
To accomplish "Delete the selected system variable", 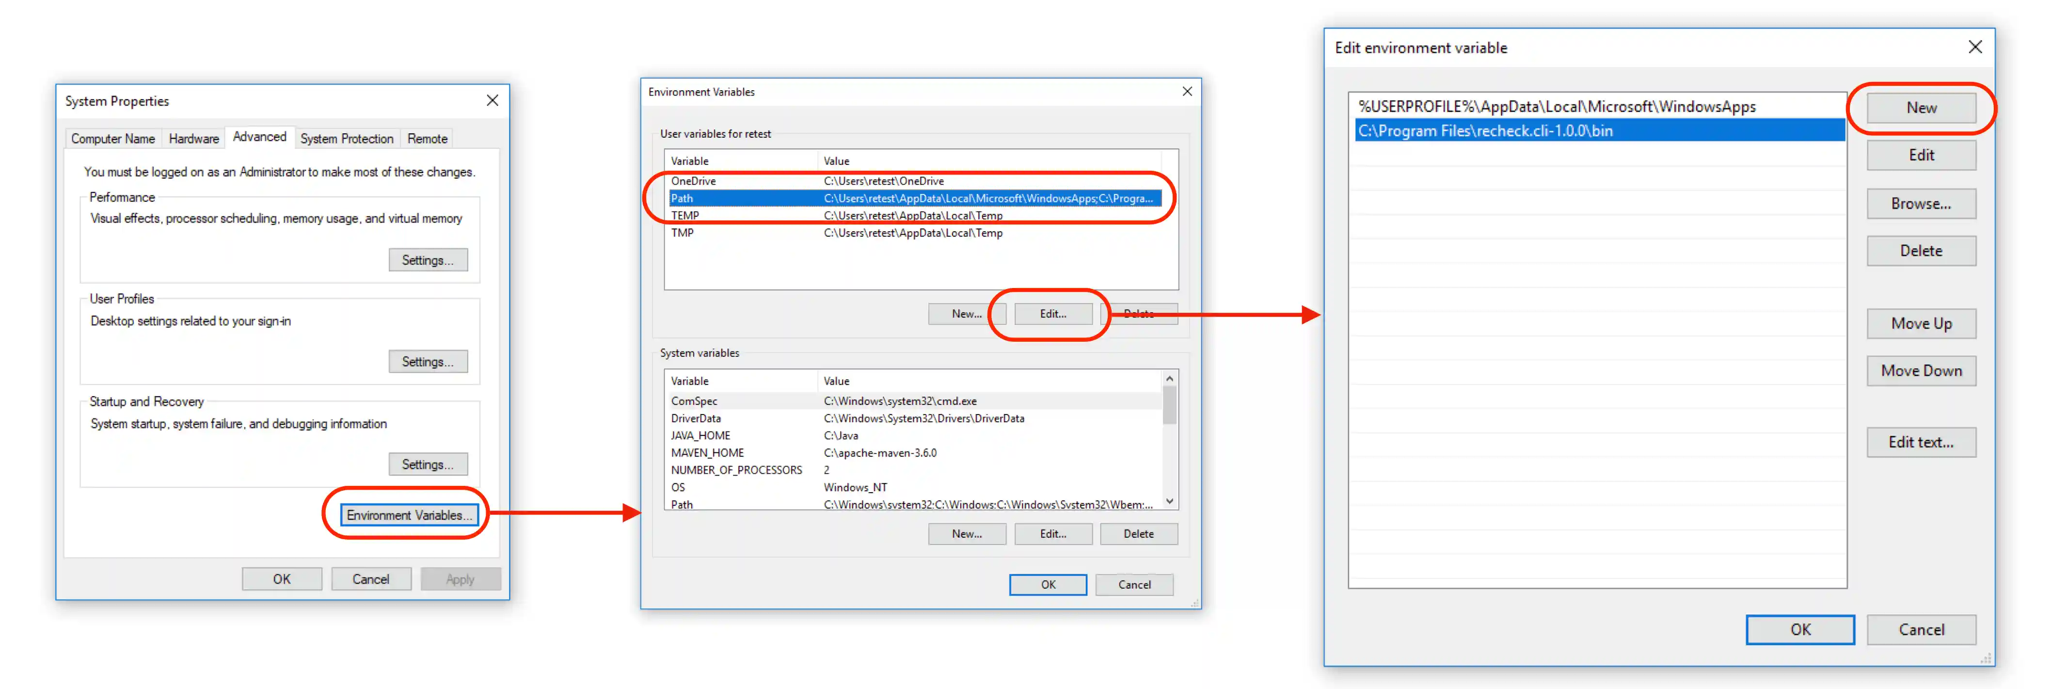I will (1139, 533).
